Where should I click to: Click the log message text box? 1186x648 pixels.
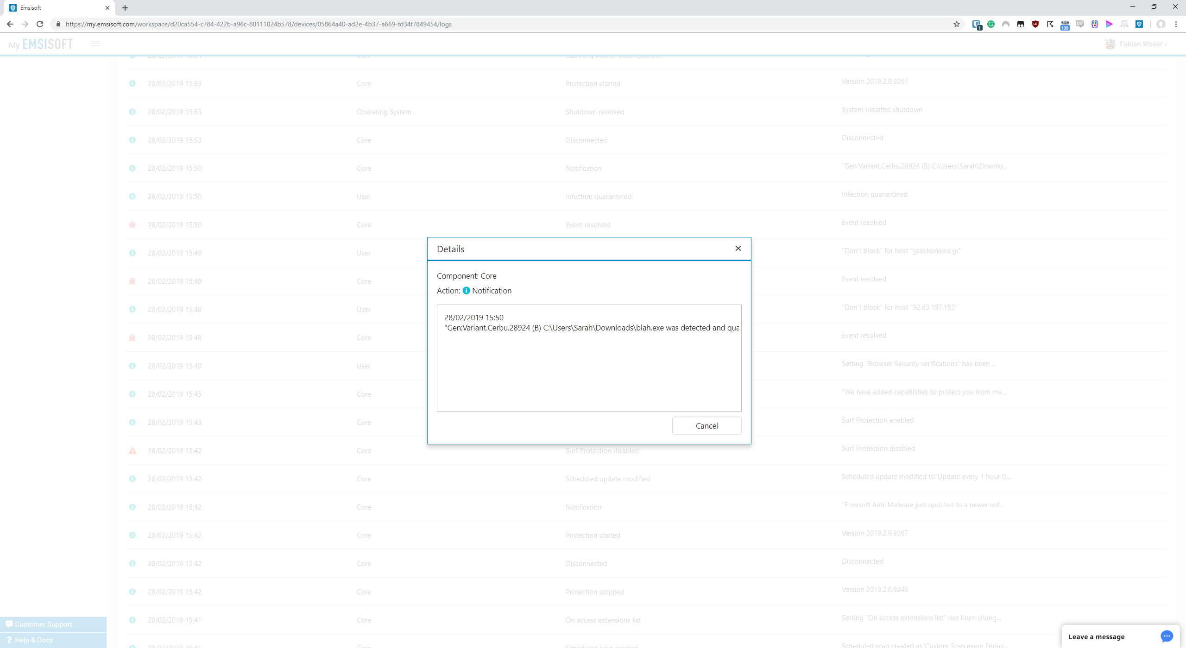pos(589,358)
